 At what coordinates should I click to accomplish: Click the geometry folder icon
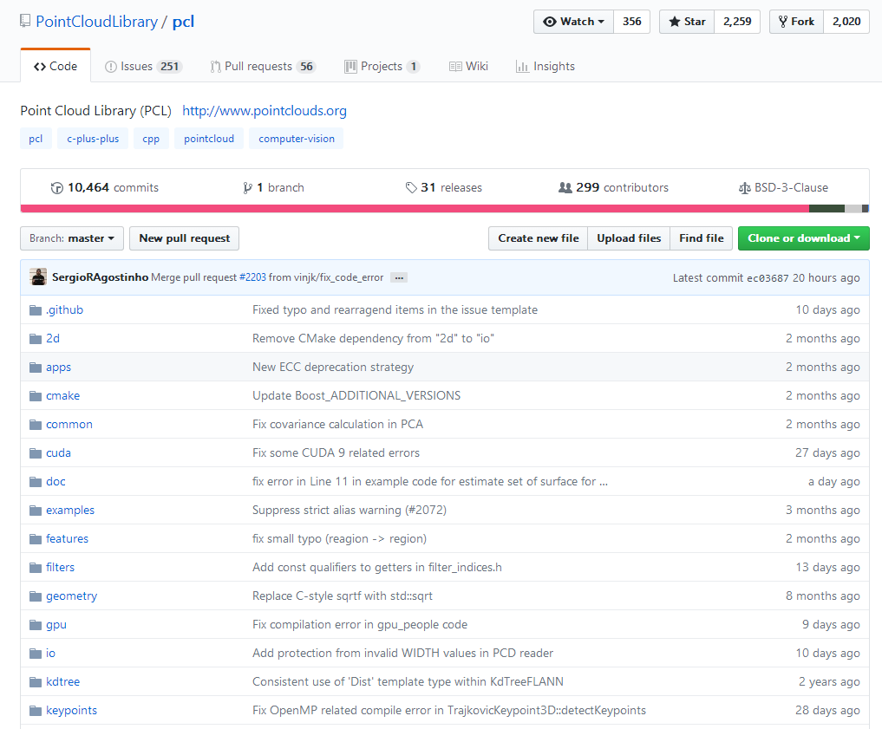click(x=36, y=597)
